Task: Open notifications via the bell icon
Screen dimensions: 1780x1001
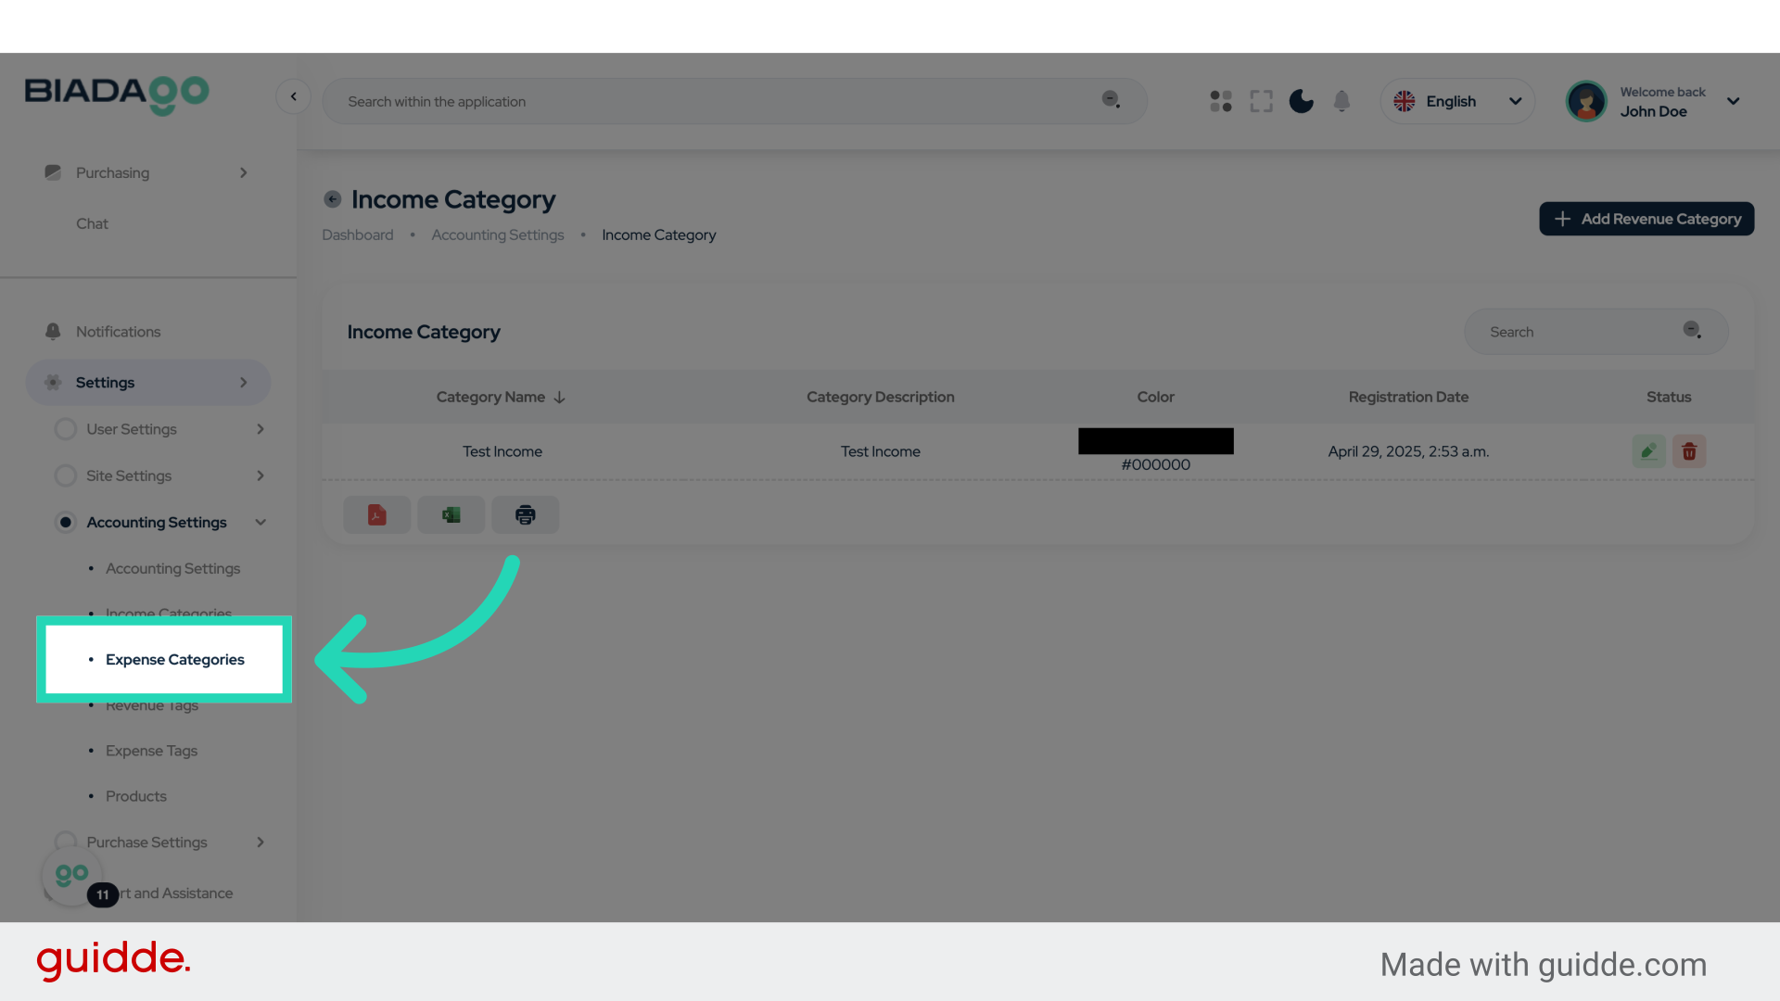Action: point(1341,101)
